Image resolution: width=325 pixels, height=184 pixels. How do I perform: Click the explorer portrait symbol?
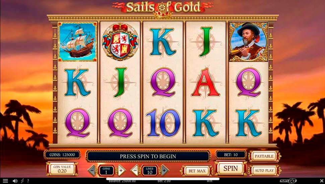pos(248,42)
